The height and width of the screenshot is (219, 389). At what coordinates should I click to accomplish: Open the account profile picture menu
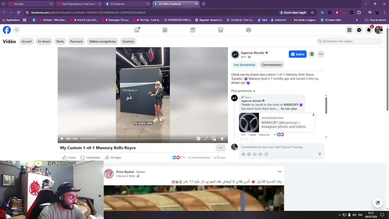378,30
